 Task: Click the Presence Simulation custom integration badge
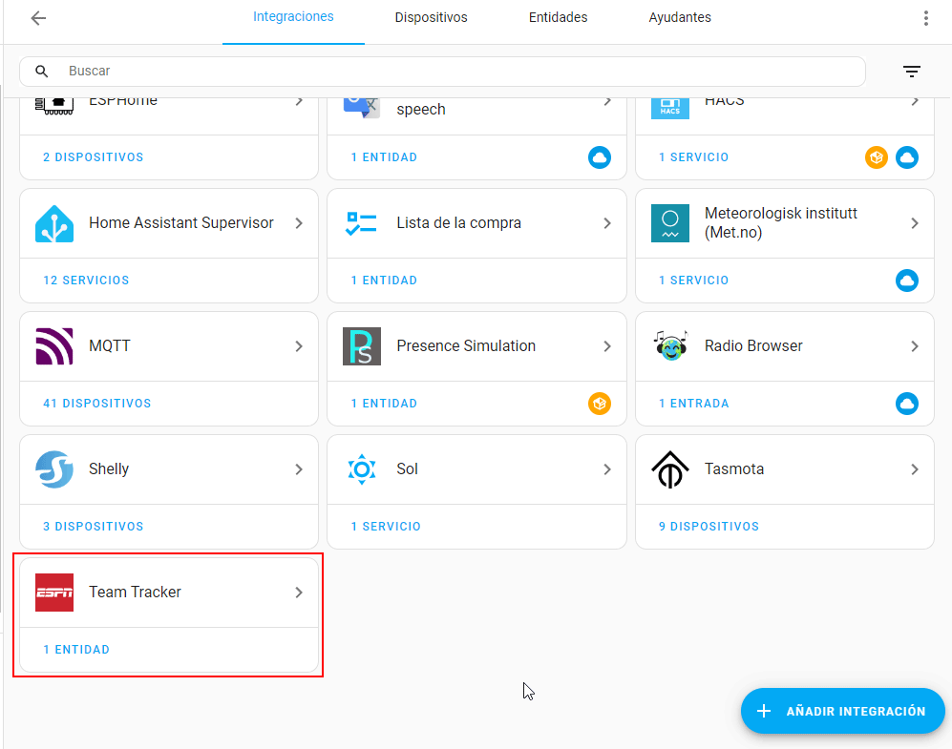click(599, 404)
